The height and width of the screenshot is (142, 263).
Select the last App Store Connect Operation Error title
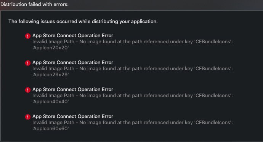(x=73, y=117)
